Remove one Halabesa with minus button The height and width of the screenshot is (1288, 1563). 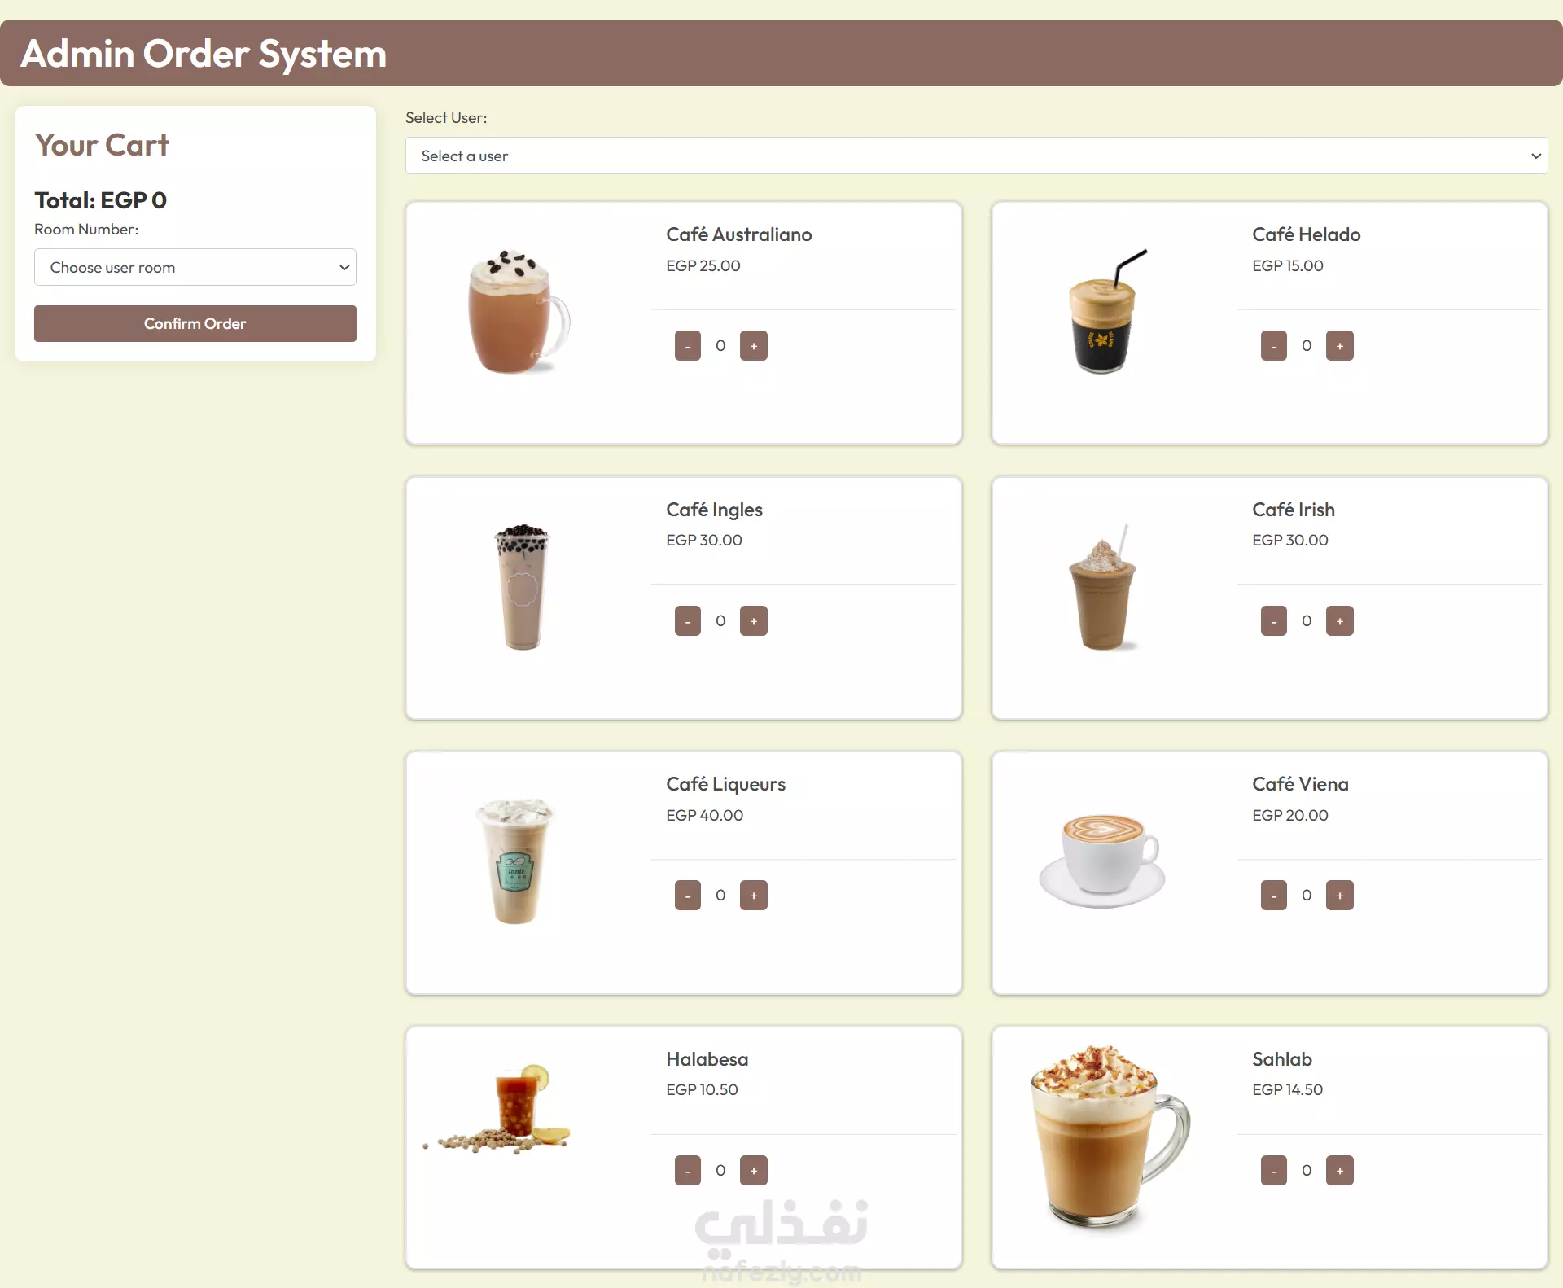click(688, 1171)
